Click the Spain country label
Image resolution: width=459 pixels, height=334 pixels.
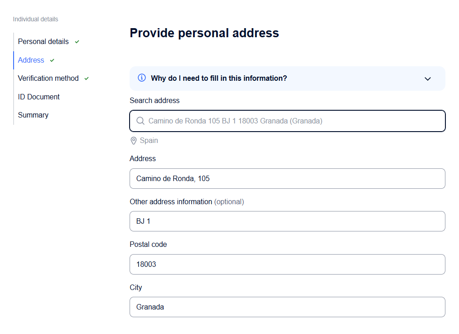click(149, 141)
